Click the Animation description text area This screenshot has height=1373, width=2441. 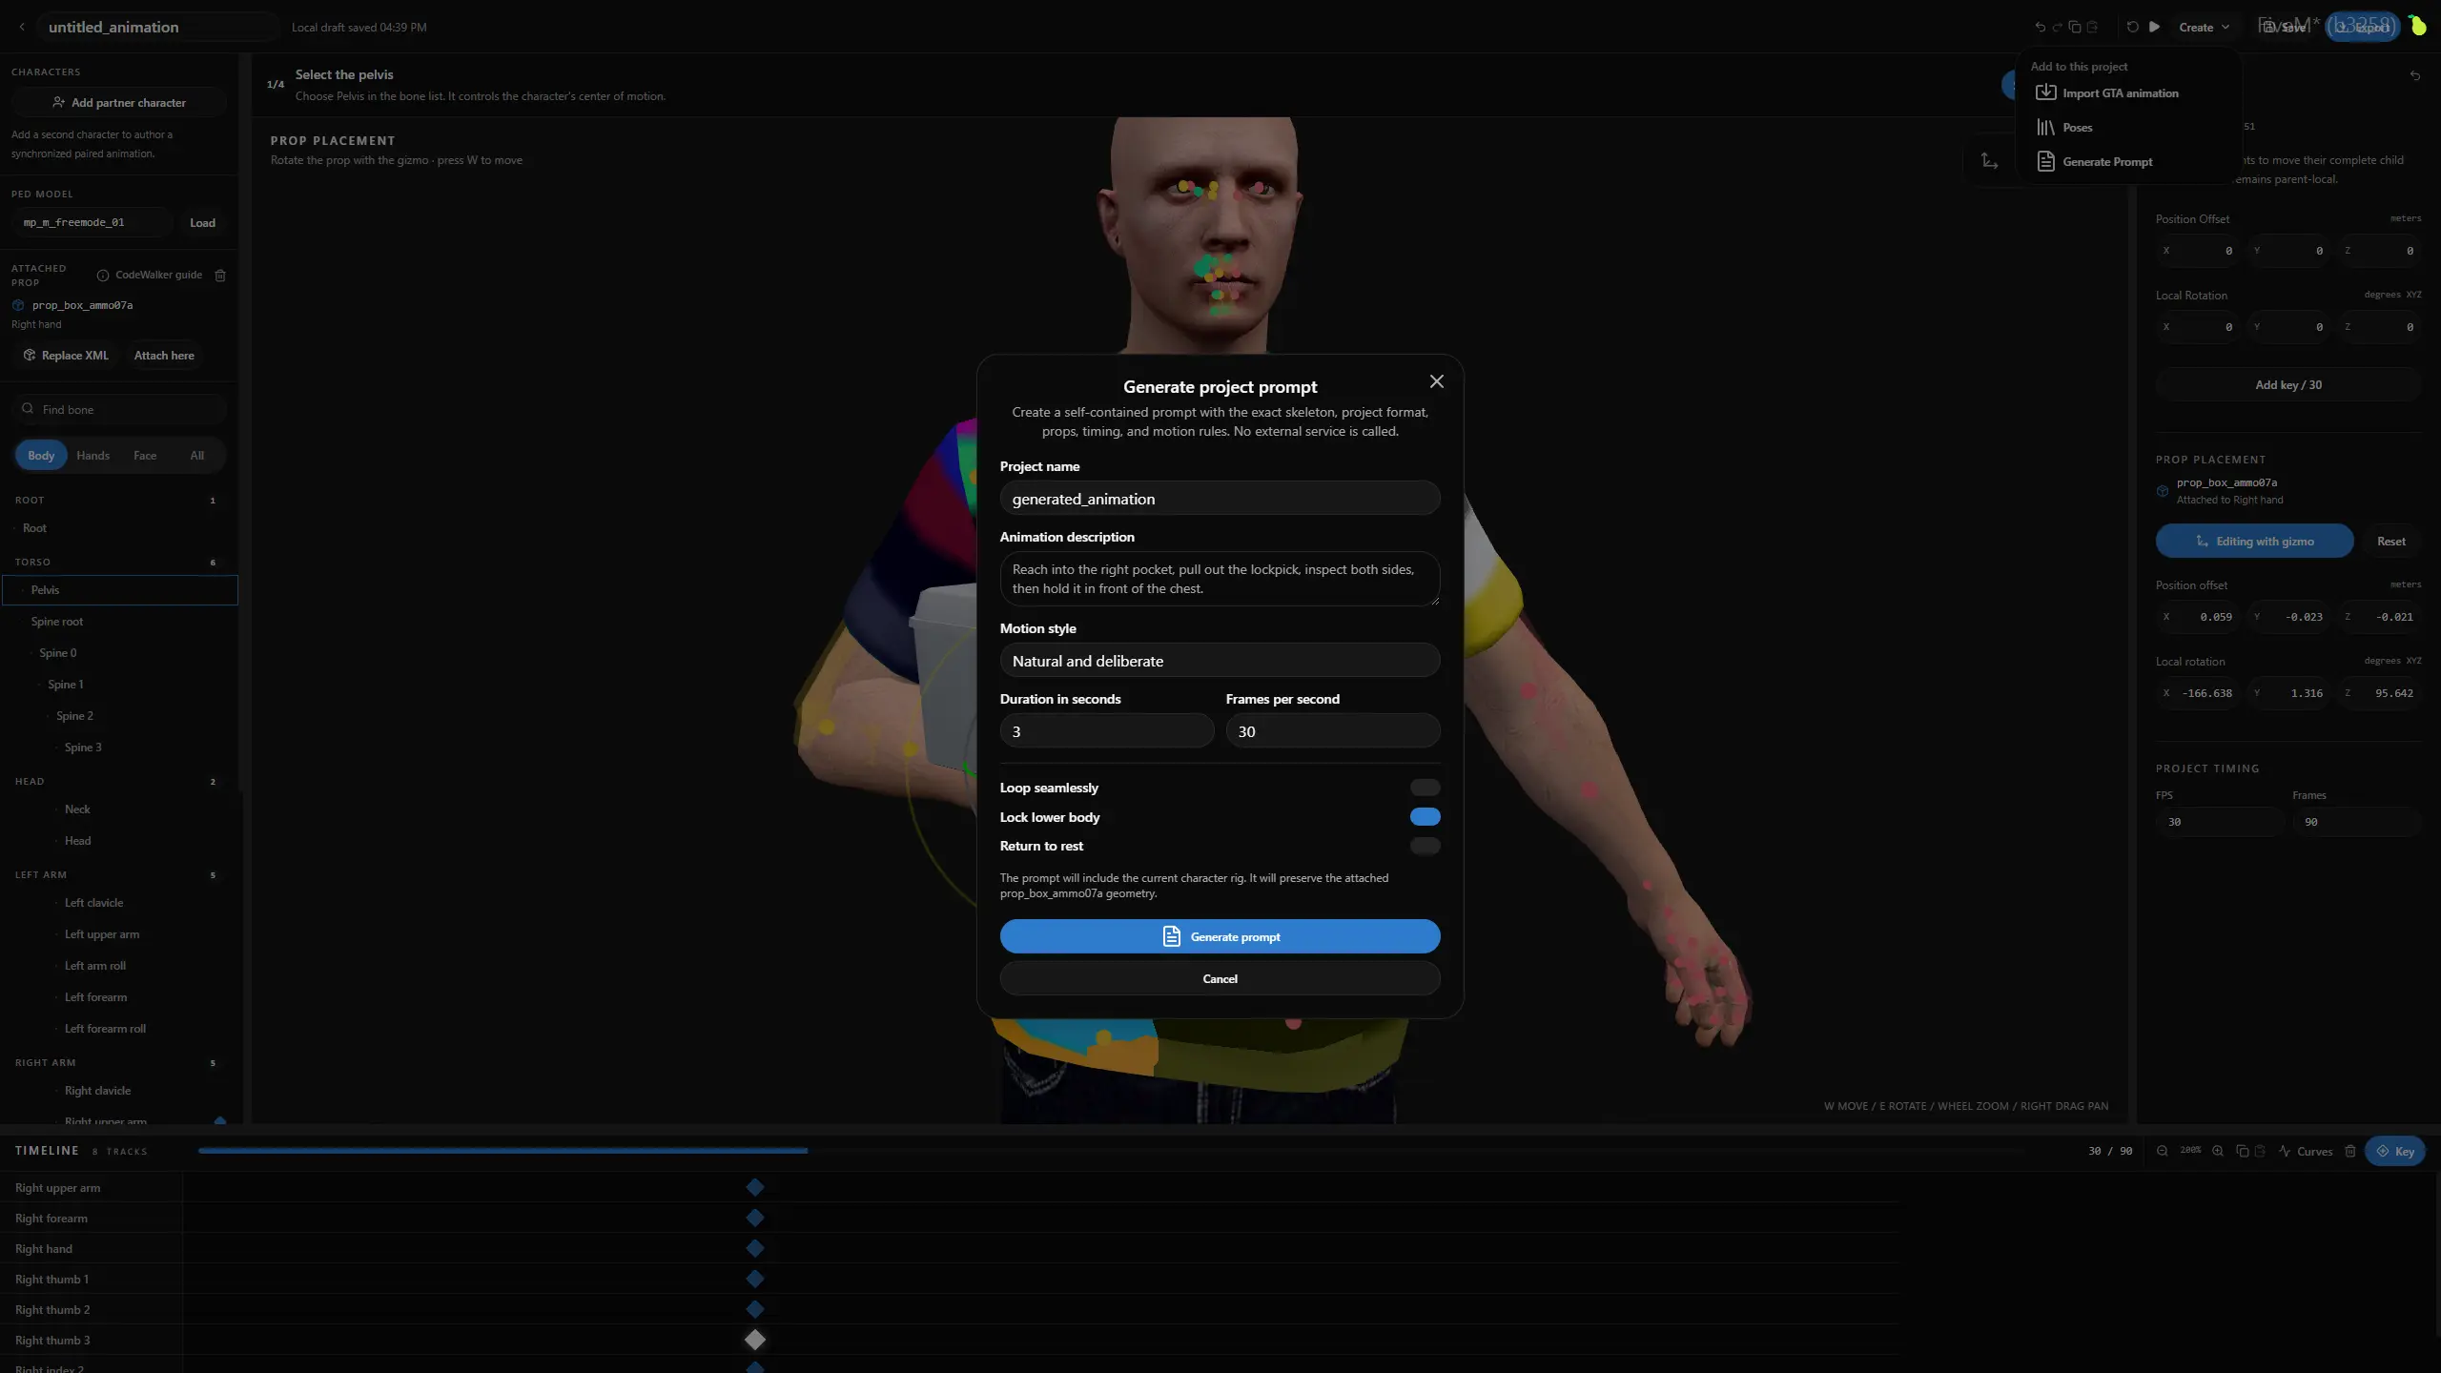point(1220,579)
